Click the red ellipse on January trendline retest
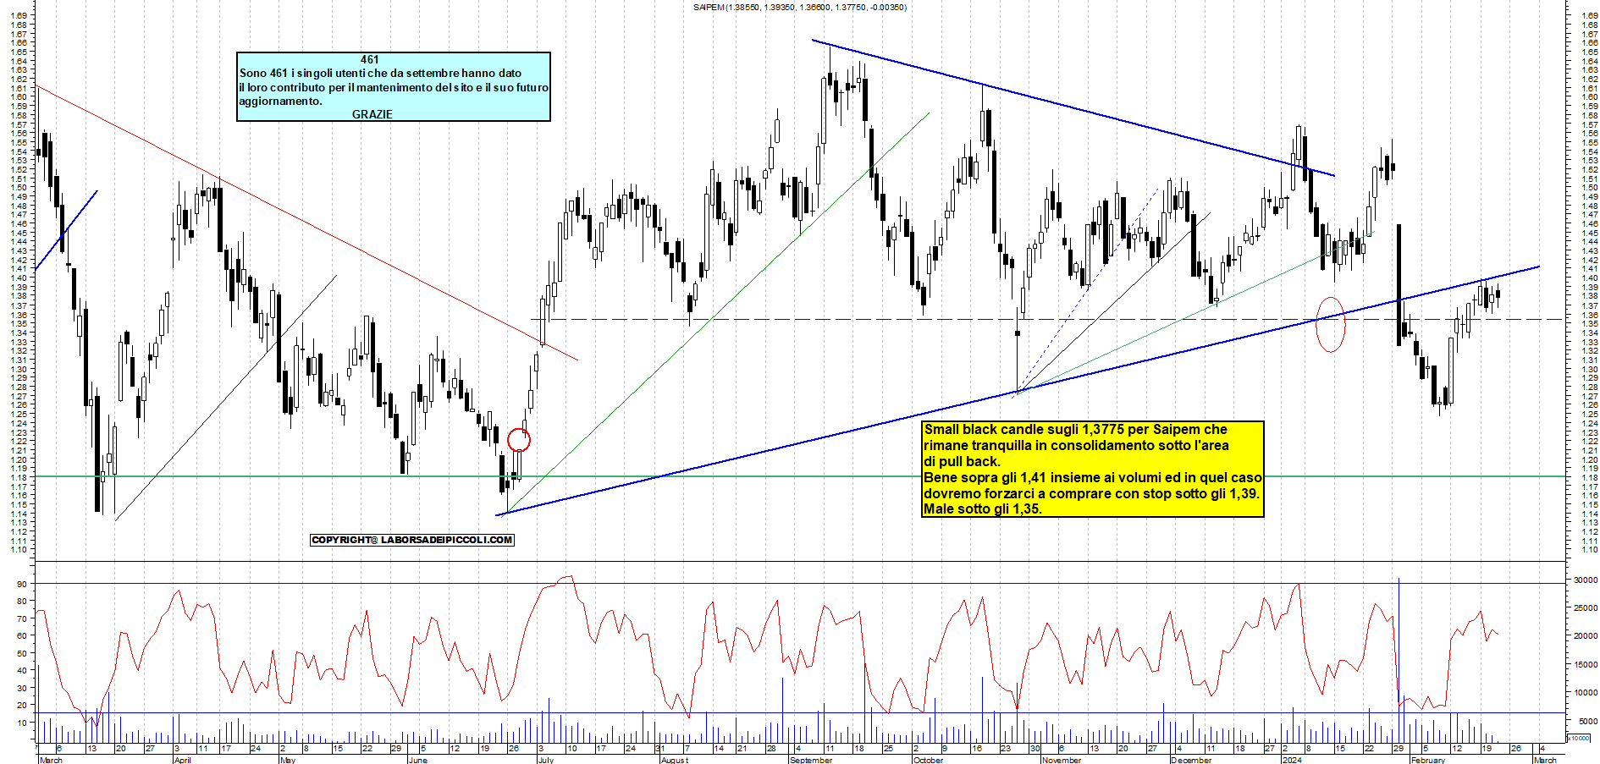1600x764 pixels. [1331, 324]
